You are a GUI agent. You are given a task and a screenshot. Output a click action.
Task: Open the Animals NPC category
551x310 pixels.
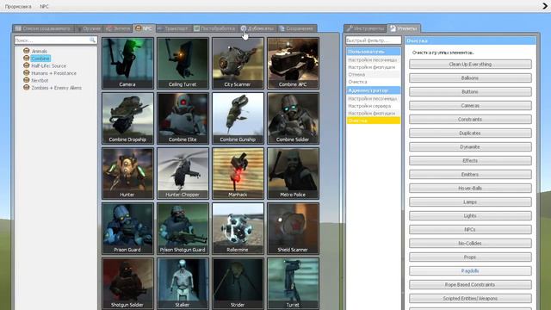39,51
